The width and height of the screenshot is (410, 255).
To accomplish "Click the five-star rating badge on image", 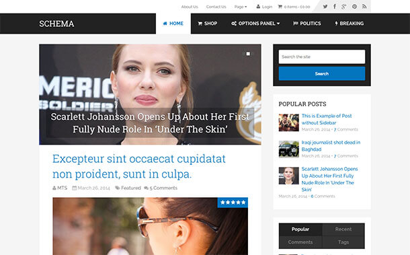I will (233, 203).
